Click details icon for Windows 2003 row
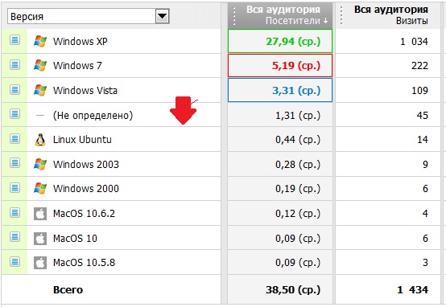 14,162
